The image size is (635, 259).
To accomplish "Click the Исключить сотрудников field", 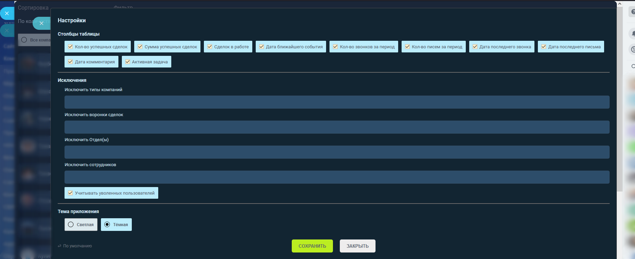I will coord(337,177).
